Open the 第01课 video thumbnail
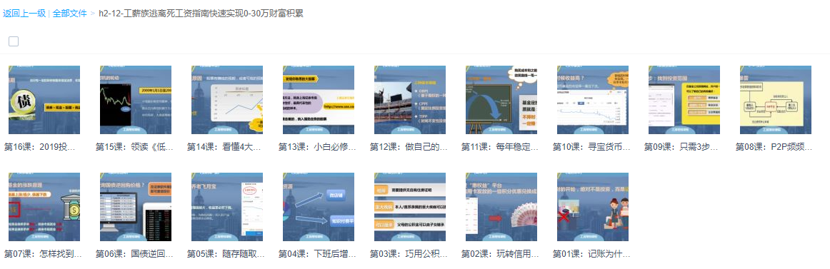The width and height of the screenshot is (830, 269). (593, 207)
